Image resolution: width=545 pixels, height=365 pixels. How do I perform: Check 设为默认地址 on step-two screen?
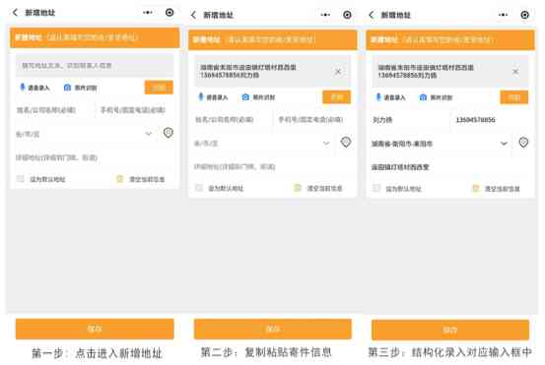point(199,188)
